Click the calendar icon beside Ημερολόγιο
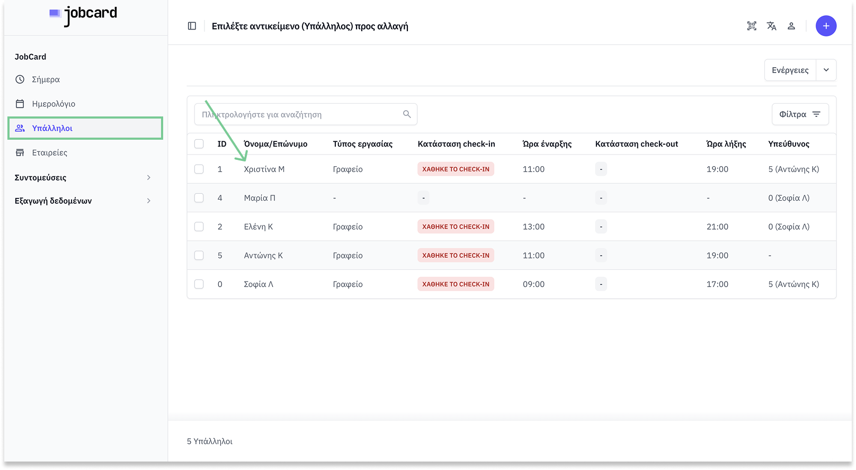The height and width of the screenshot is (470, 856). [x=20, y=104]
